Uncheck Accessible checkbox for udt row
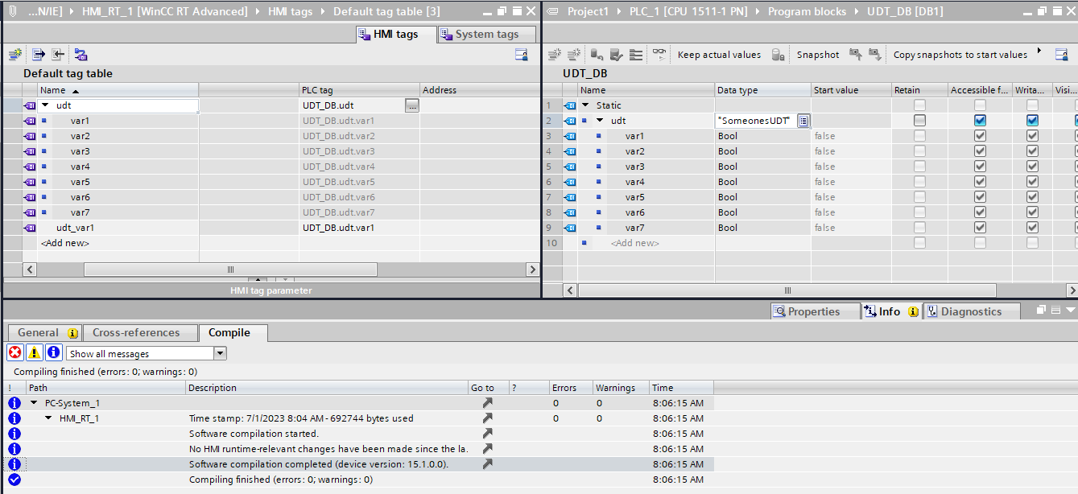This screenshot has width=1078, height=494. 980,121
